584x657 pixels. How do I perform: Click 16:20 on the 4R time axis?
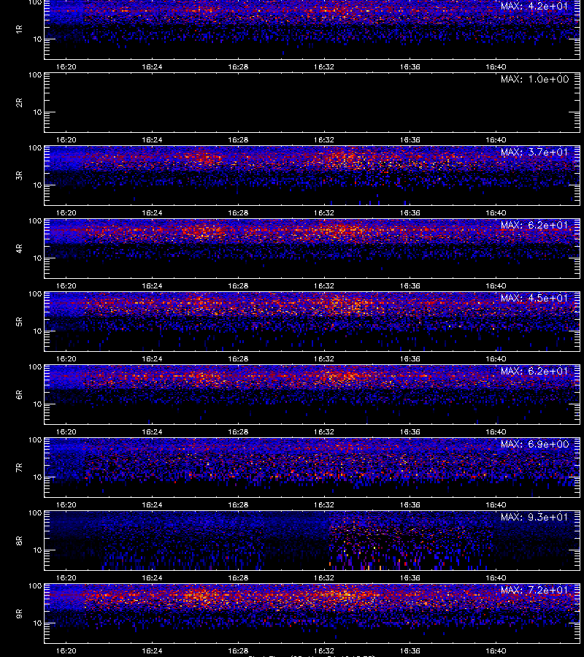click(66, 286)
